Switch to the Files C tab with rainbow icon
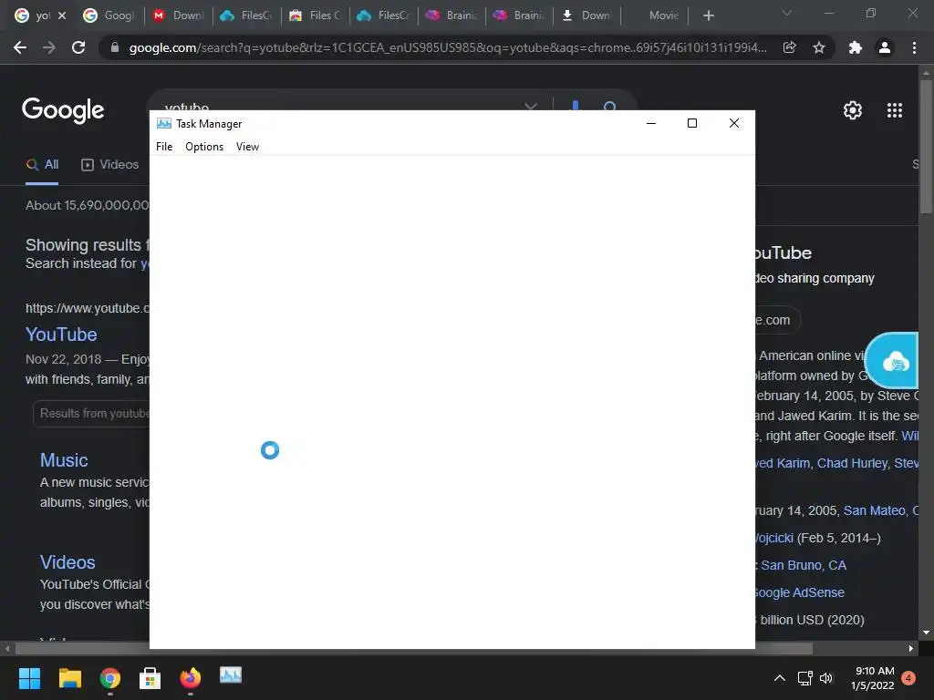Screen dimensions: 934x700 coord(315,15)
